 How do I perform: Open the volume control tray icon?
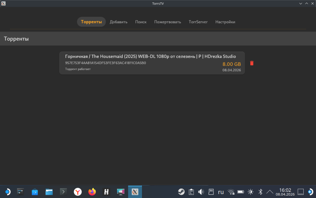pyautogui.click(x=201, y=192)
